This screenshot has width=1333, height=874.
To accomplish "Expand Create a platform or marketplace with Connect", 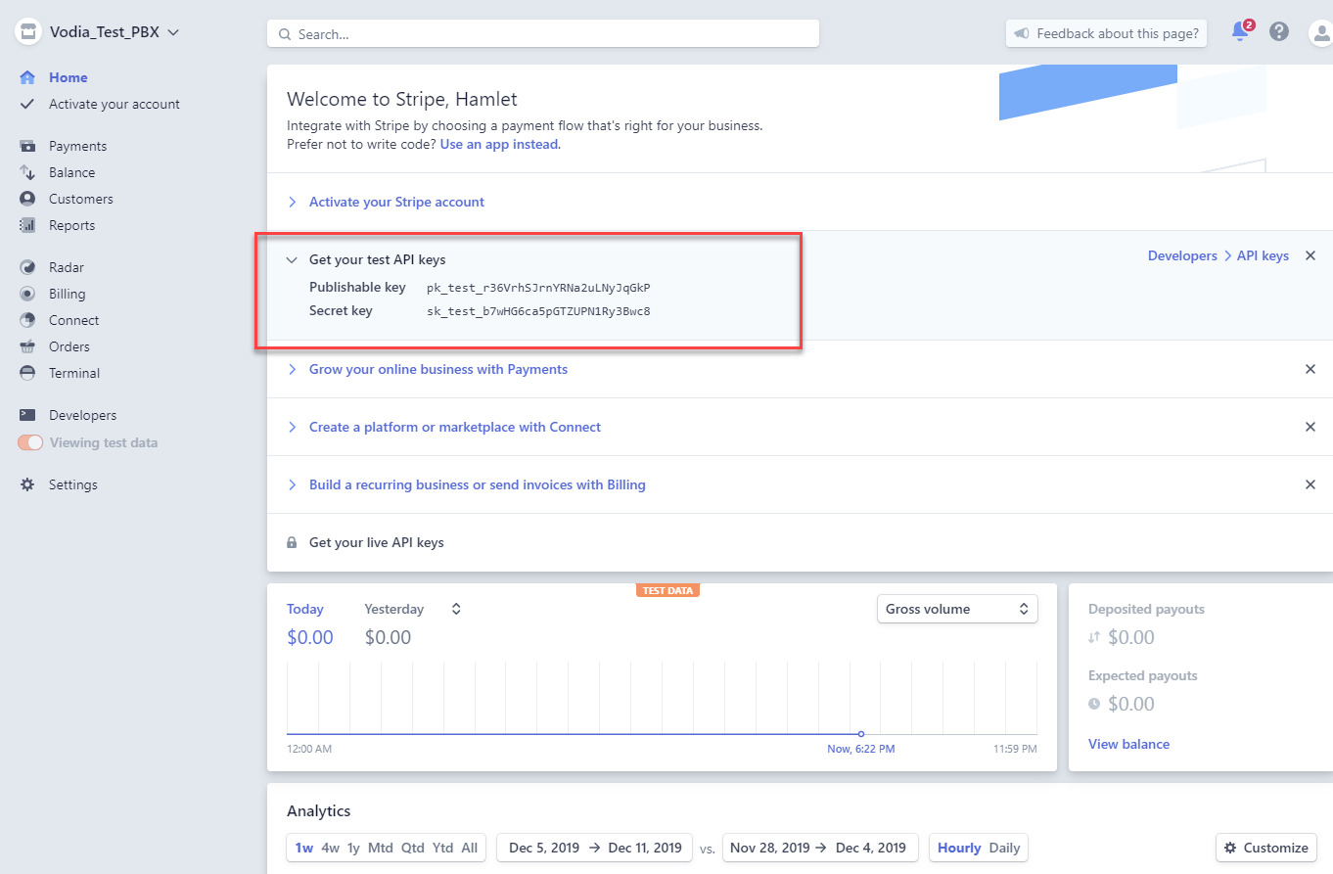I will (x=455, y=427).
